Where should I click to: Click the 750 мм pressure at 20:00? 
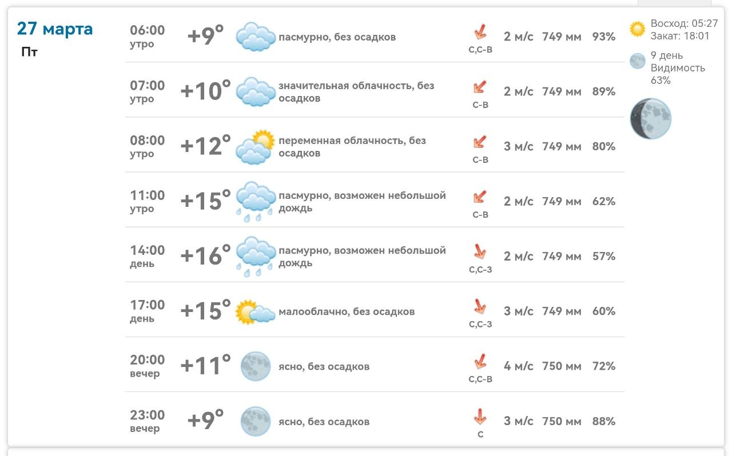[562, 366]
